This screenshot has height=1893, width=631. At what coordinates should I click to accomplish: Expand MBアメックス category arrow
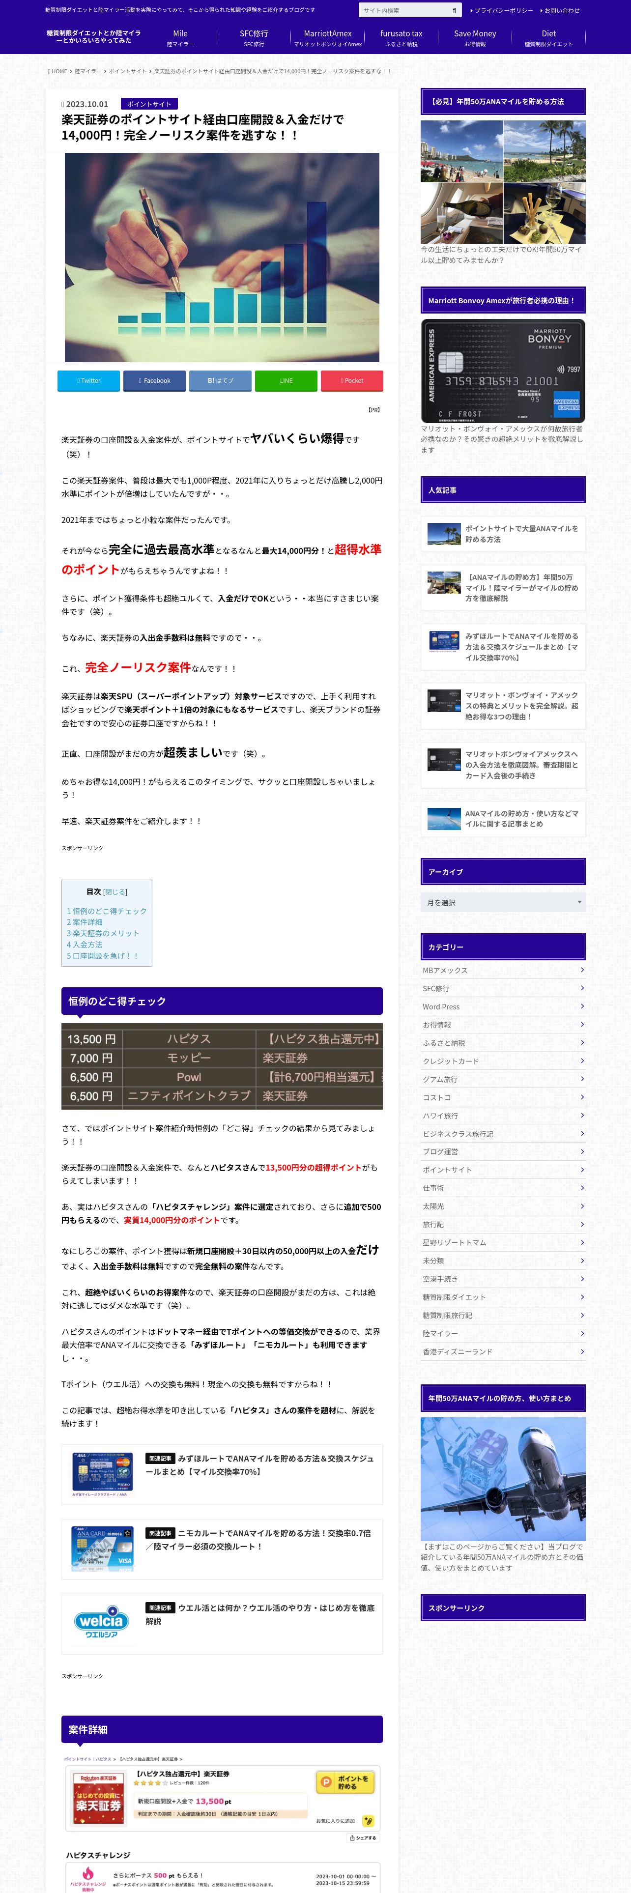click(x=582, y=969)
